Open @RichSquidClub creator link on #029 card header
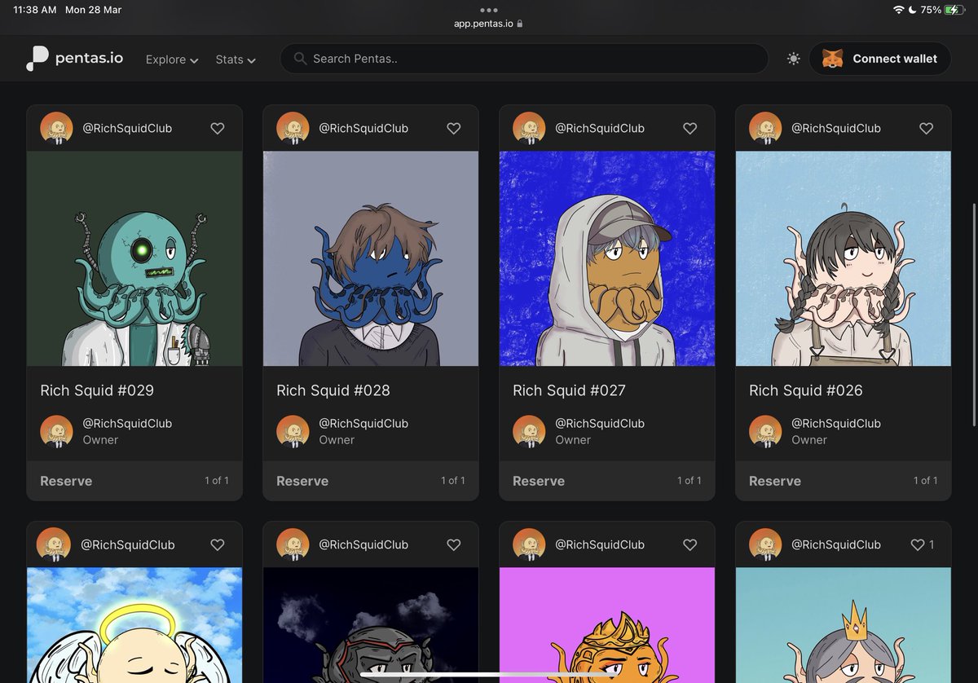Viewport: 978px width, 683px height. tap(127, 128)
